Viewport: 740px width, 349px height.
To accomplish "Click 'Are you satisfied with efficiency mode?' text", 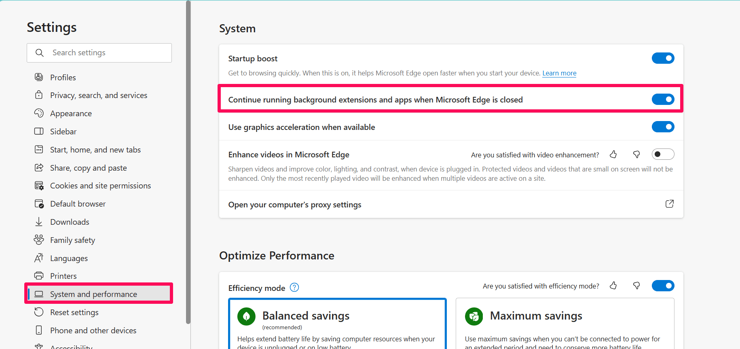I will (541, 286).
